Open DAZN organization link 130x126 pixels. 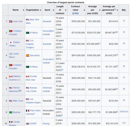tap(33, 124)
